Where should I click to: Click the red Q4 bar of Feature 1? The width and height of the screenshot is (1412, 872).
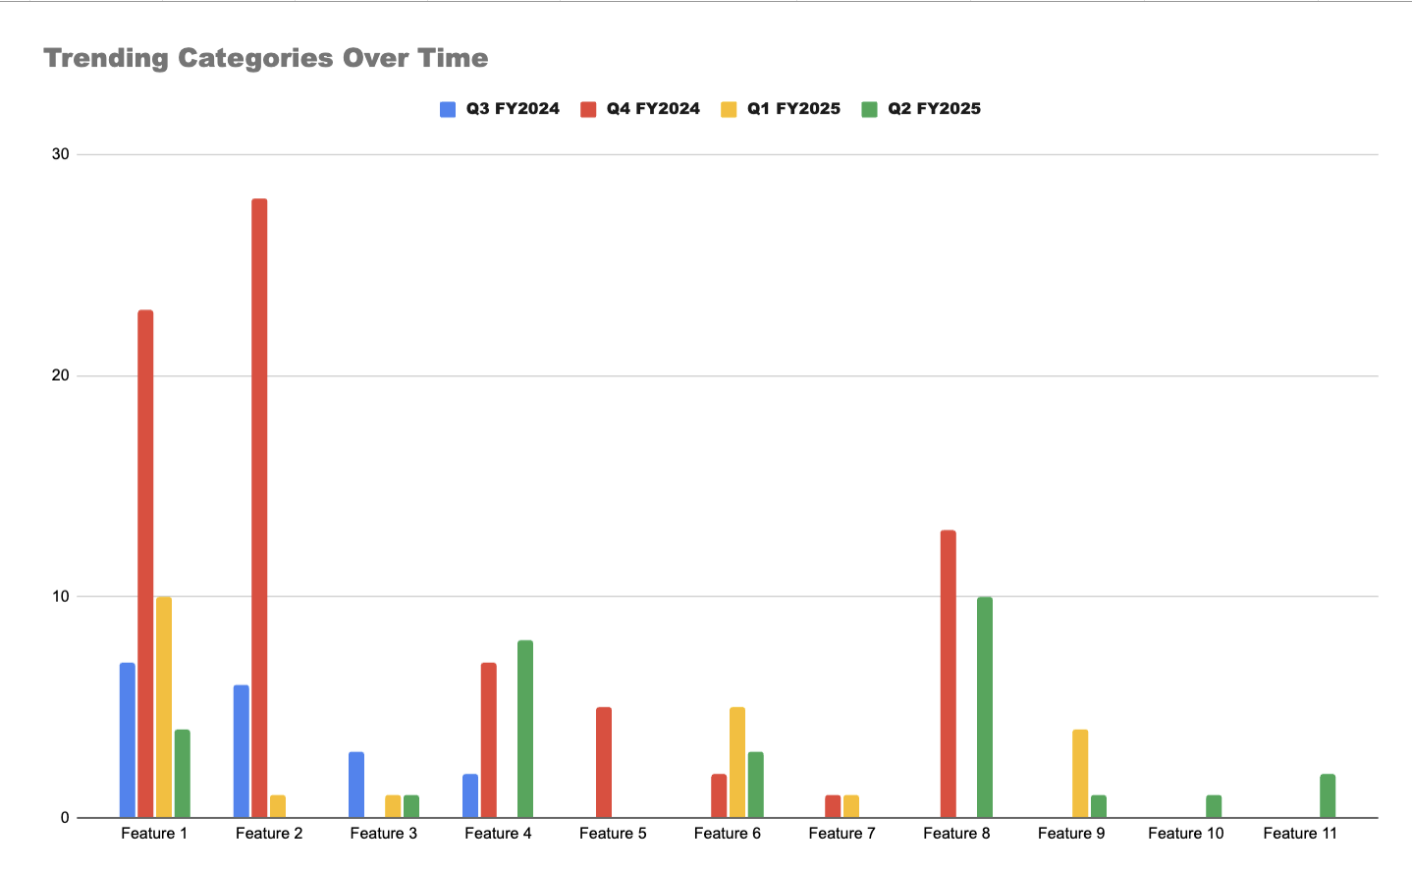click(145, 564)
